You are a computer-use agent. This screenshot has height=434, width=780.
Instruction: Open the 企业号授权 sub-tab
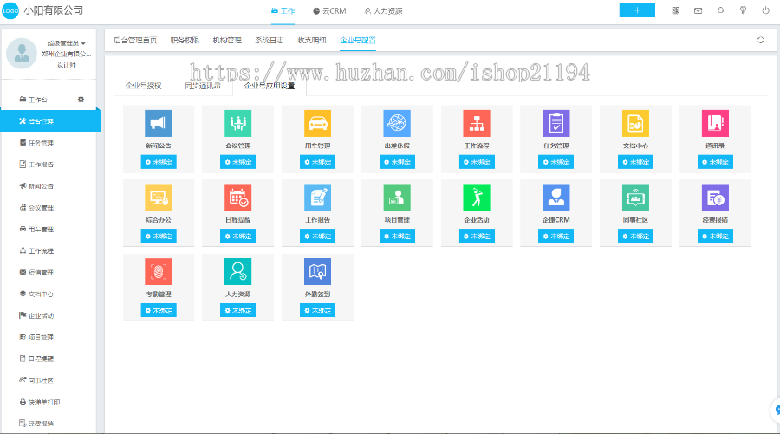click(143, 86)
